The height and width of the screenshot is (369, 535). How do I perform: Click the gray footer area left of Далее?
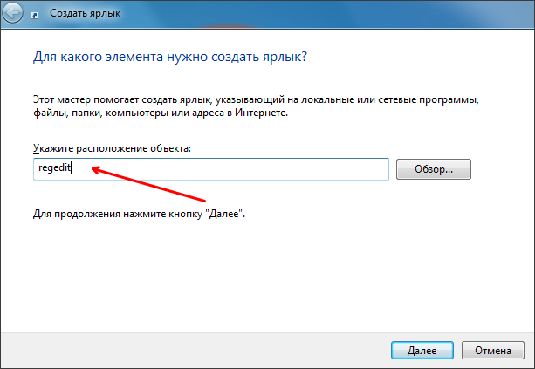[x=195, y=350]
